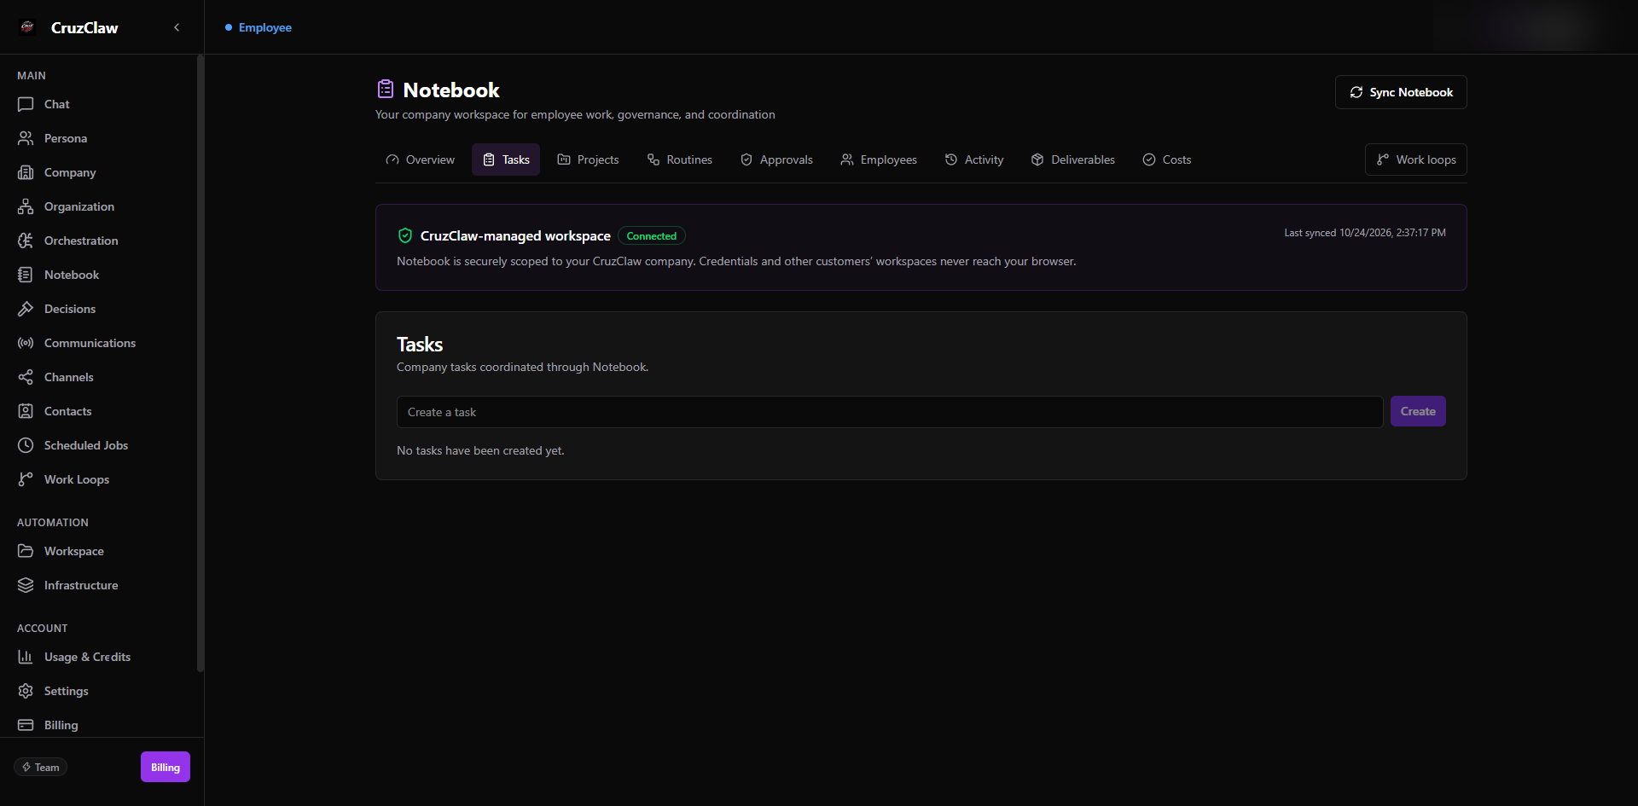Screen dimensions: 1638x806
Task: Click the Sync Notebook button
Action: (1401, 92)
